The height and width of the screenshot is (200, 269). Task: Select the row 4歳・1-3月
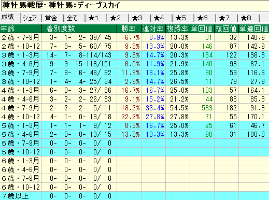[134, 90]
